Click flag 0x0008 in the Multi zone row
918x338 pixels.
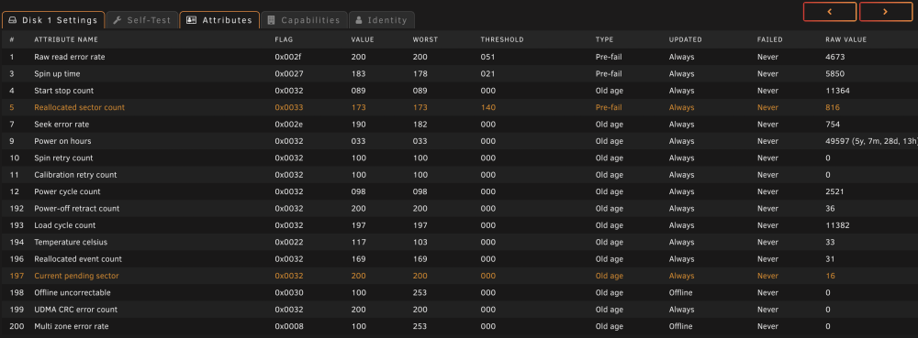pos(289,326)
